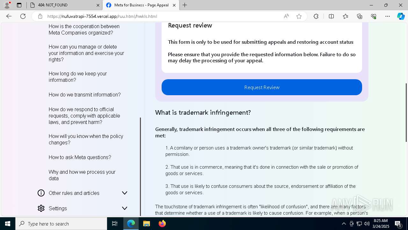
Task: Refresh the page with reload icon
Action: click(23, 16)
